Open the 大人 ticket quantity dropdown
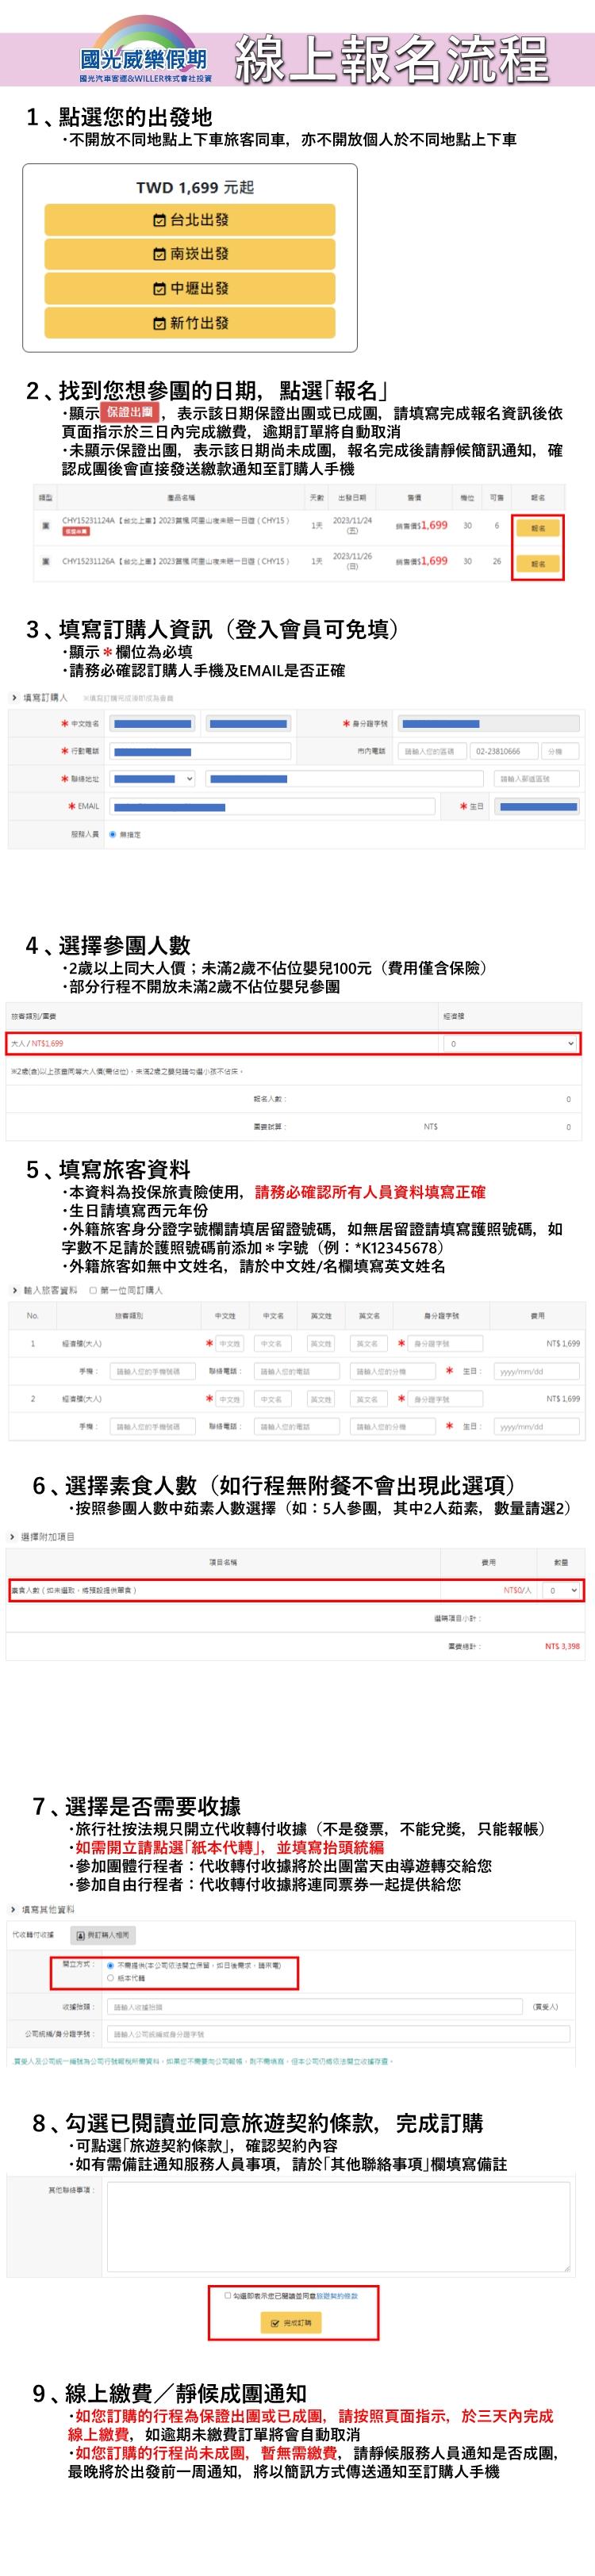Viewport: 595px width, 2576px height. pos(511,1043)
